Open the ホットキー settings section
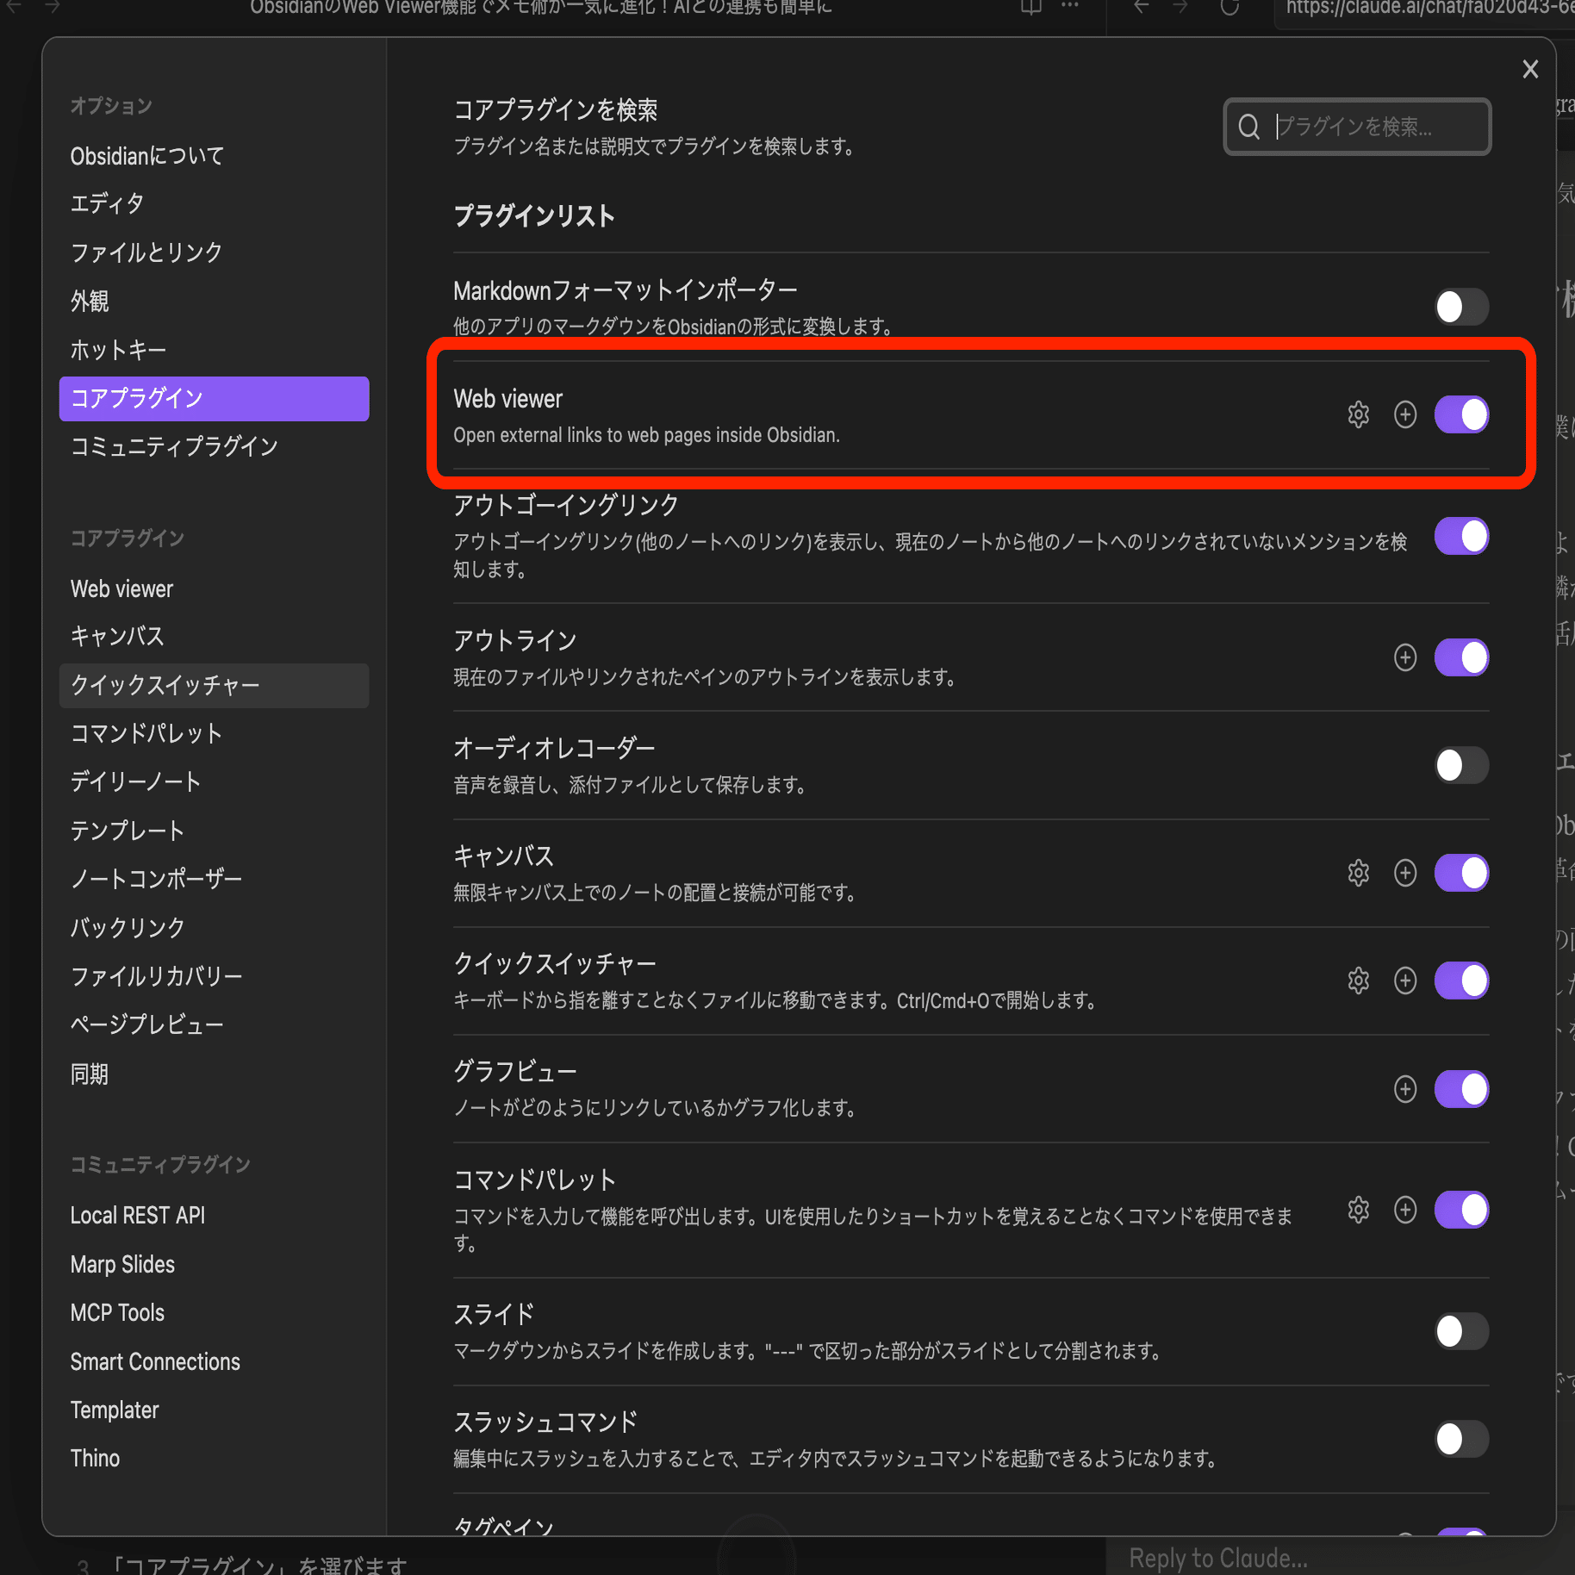 (x=214, y=350)
